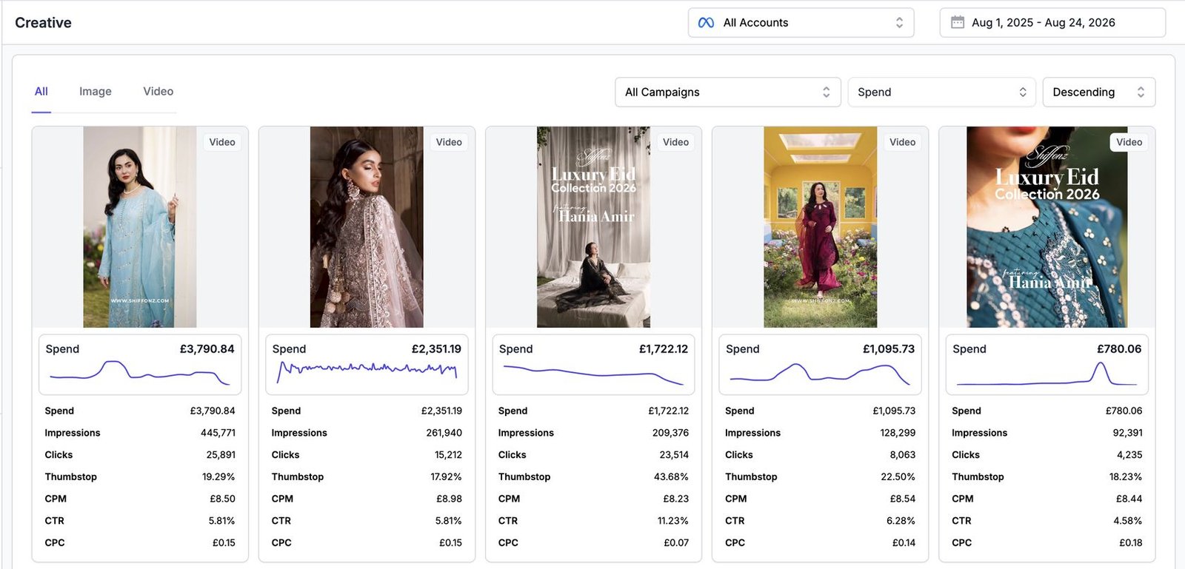Click the Video badge on the £1,722.12 card
Viewport: 1185px width, 569px height.
tap(675, 142)
